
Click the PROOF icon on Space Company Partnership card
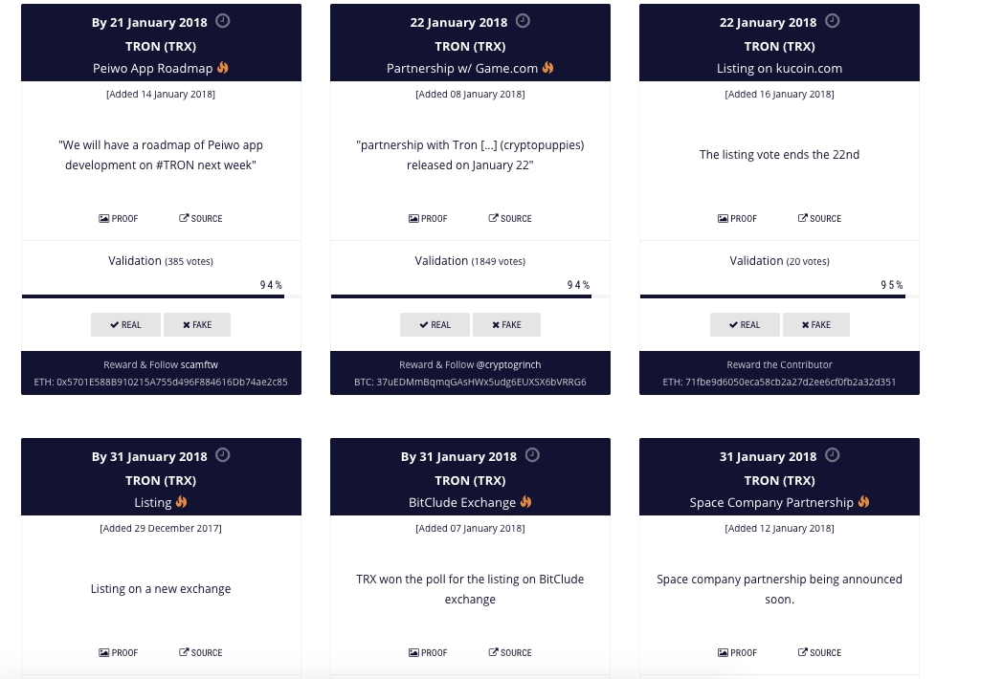point(725,652)
